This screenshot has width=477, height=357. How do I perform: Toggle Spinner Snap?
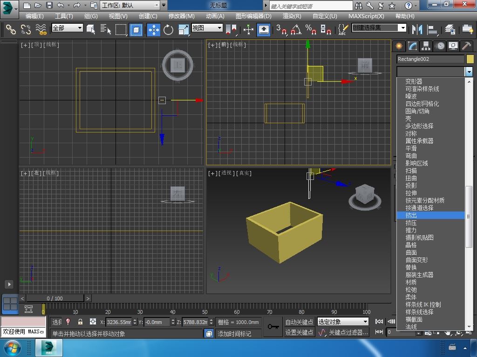326,29
